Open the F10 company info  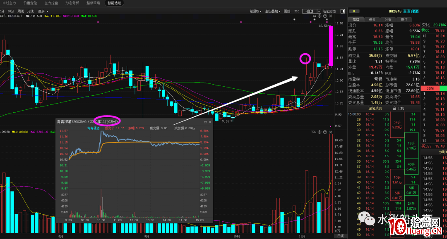coord(297,12)
